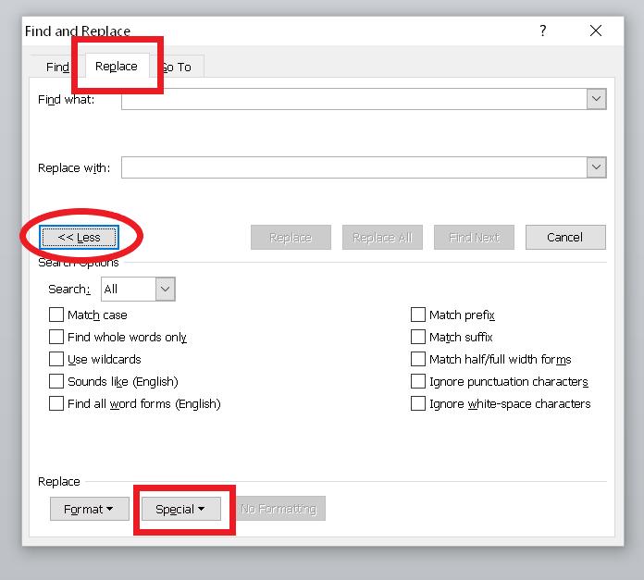The image size is (644, 580).
Task: Expand the Find what history dropdown
Action: point(597,99)
